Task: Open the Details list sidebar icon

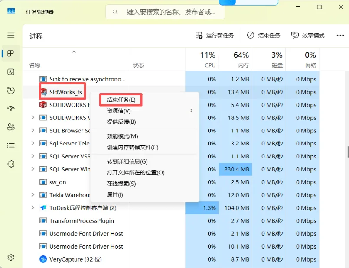Action: [11, 145]
